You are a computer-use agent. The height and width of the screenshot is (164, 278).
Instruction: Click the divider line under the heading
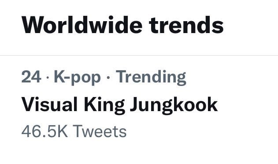point(139,56)
